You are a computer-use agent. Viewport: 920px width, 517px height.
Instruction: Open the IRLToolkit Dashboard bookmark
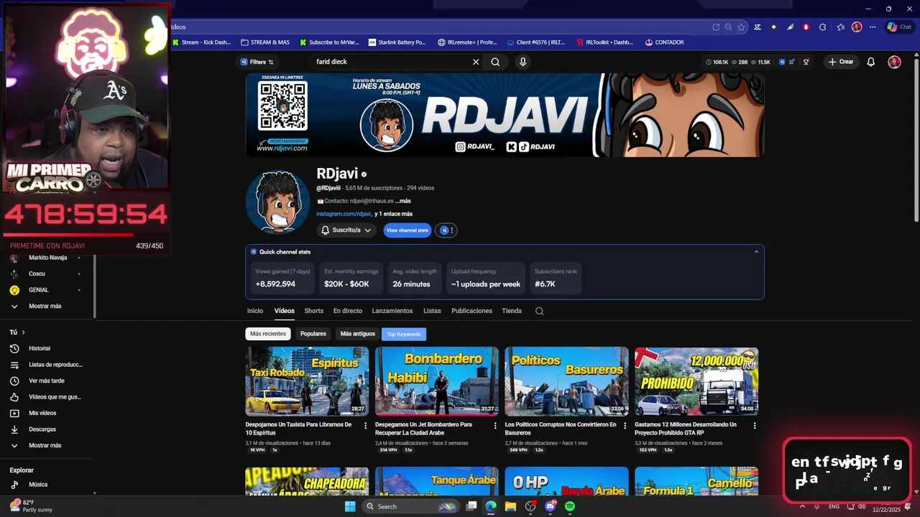[x=604, y=42]
